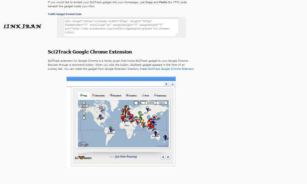The height and width of the screenshot is (184, 307).
Task: Click the Traffic Gadget Embed Code link
Action: coord(65,14)
